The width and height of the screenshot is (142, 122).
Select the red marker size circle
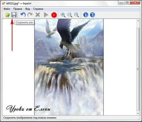[54, 15]
